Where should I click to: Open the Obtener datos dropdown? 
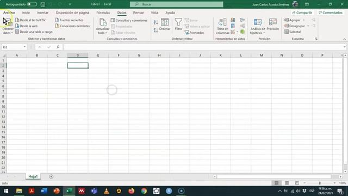pos(8,26)
